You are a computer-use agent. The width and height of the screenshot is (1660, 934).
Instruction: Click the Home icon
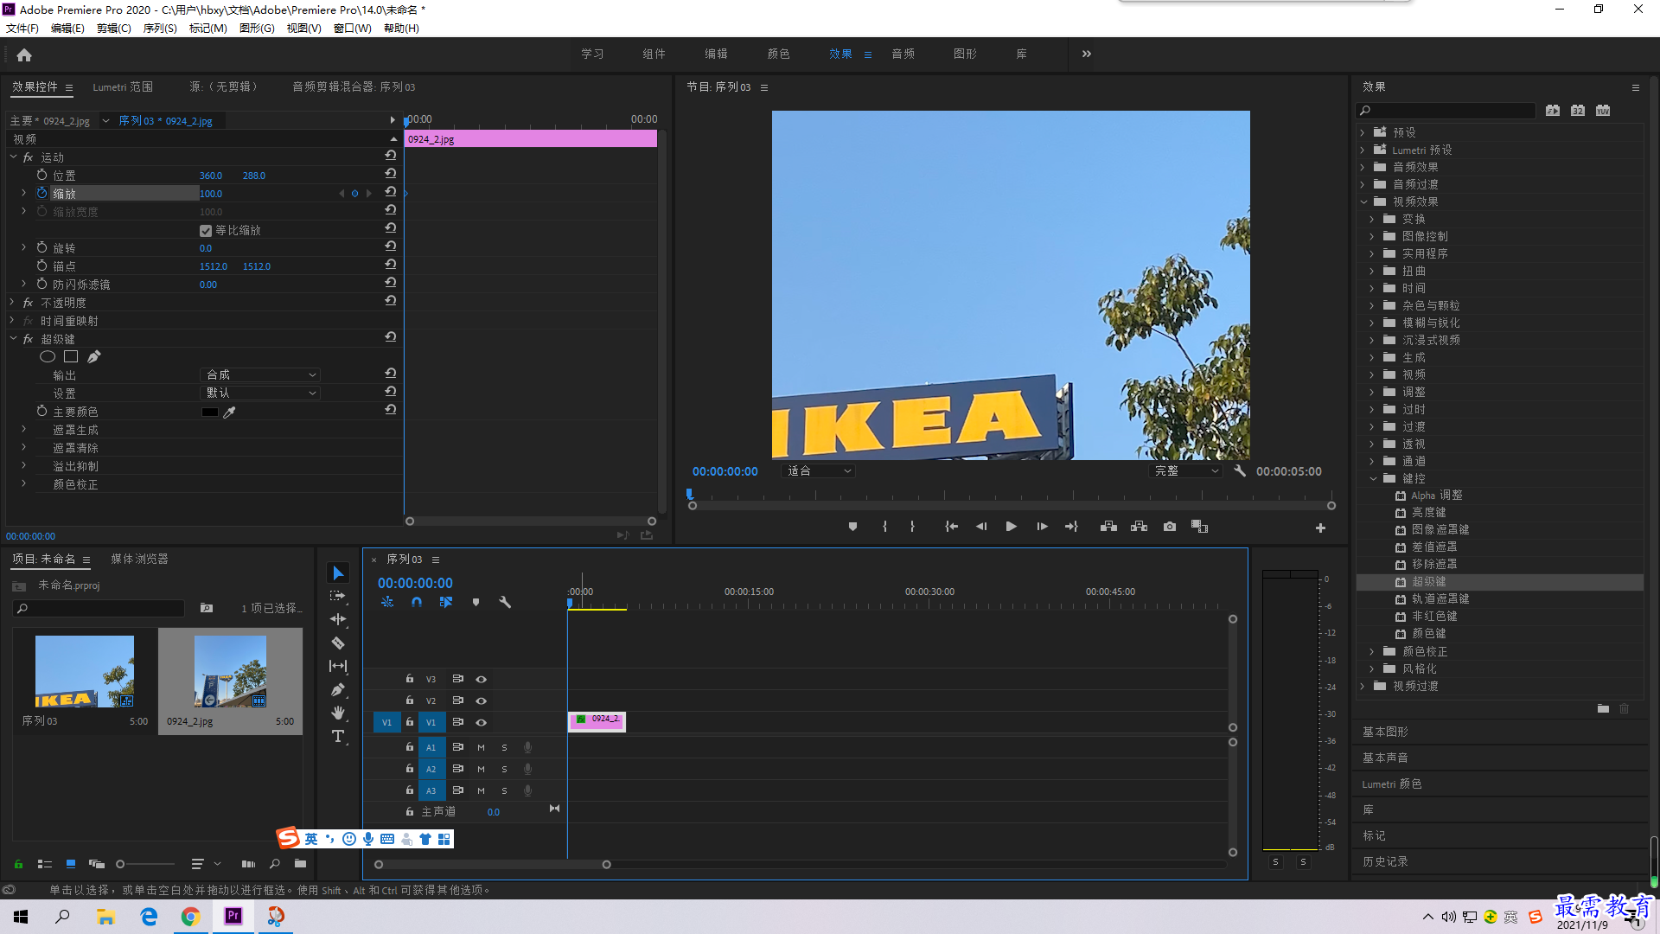24,55
